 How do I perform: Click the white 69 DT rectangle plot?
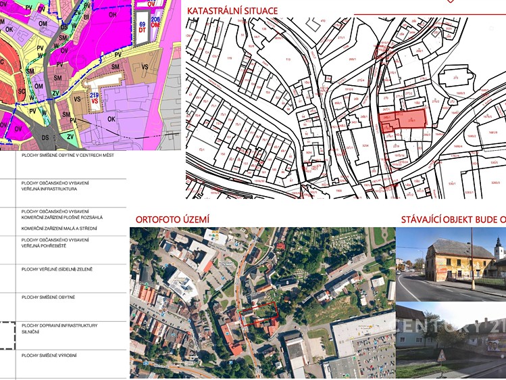tap(143, 27)
